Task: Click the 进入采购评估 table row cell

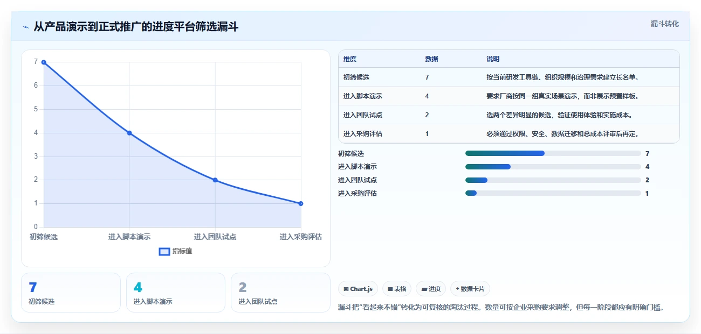Action: click(363, 134)
